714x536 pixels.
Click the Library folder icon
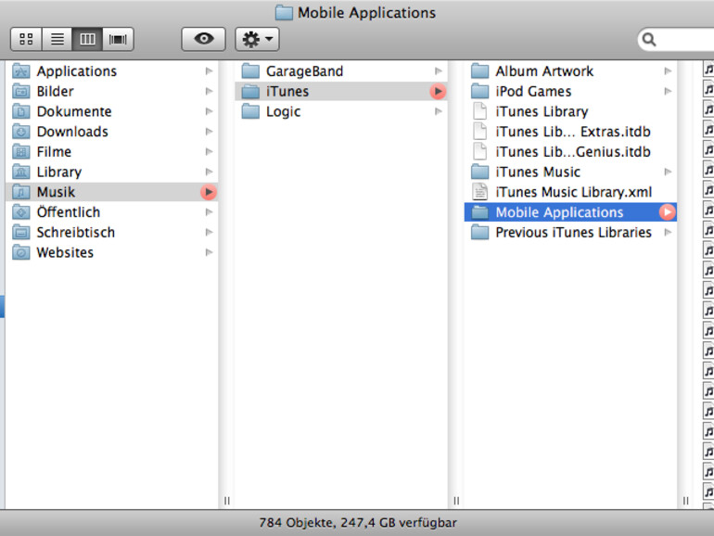(21, 172)
